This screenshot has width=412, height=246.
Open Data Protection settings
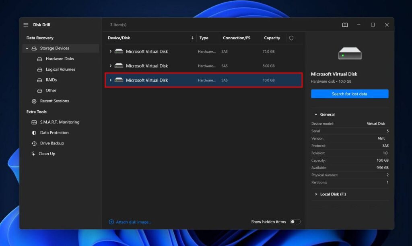pyautogui.click(x=54, y=132)
